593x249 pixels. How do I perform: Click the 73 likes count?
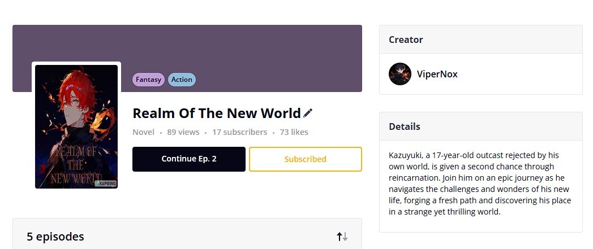pos(294,132)
